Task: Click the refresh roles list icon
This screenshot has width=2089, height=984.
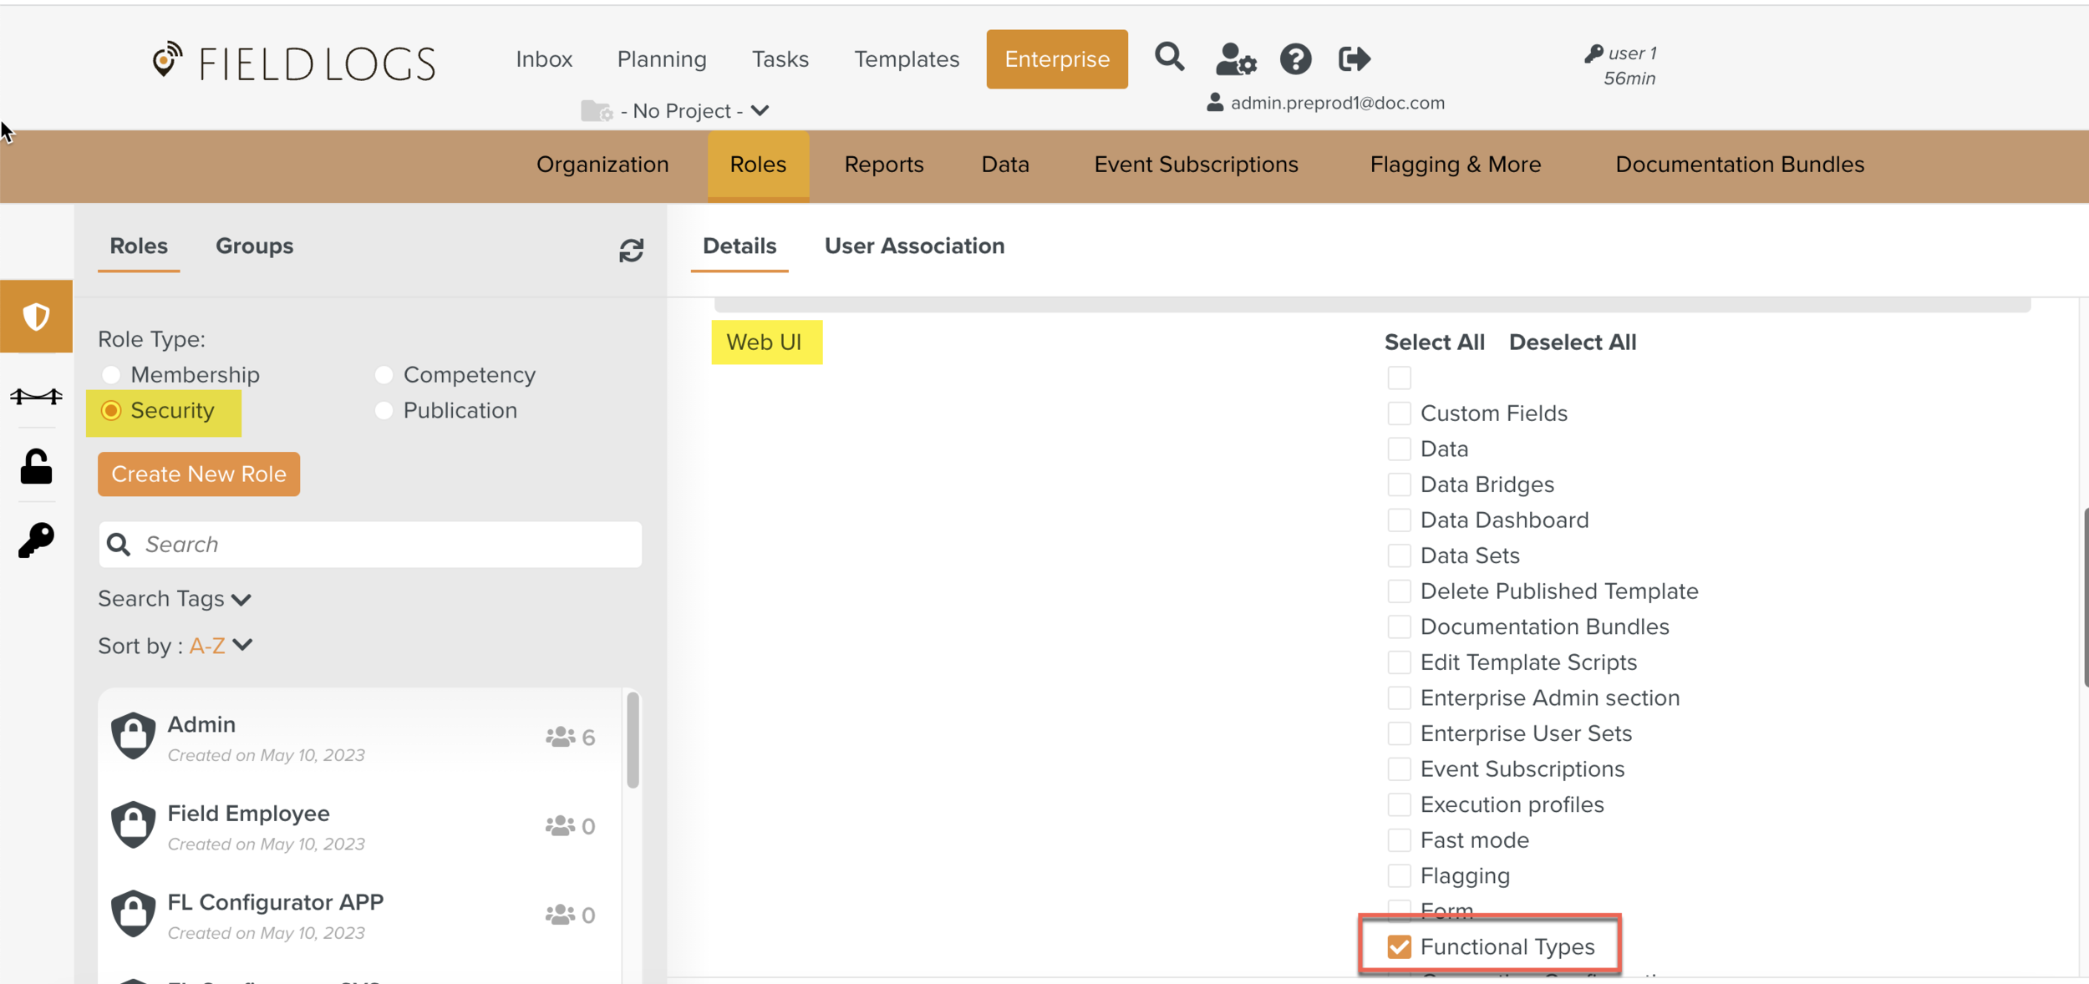Action: tap(631, 250)
